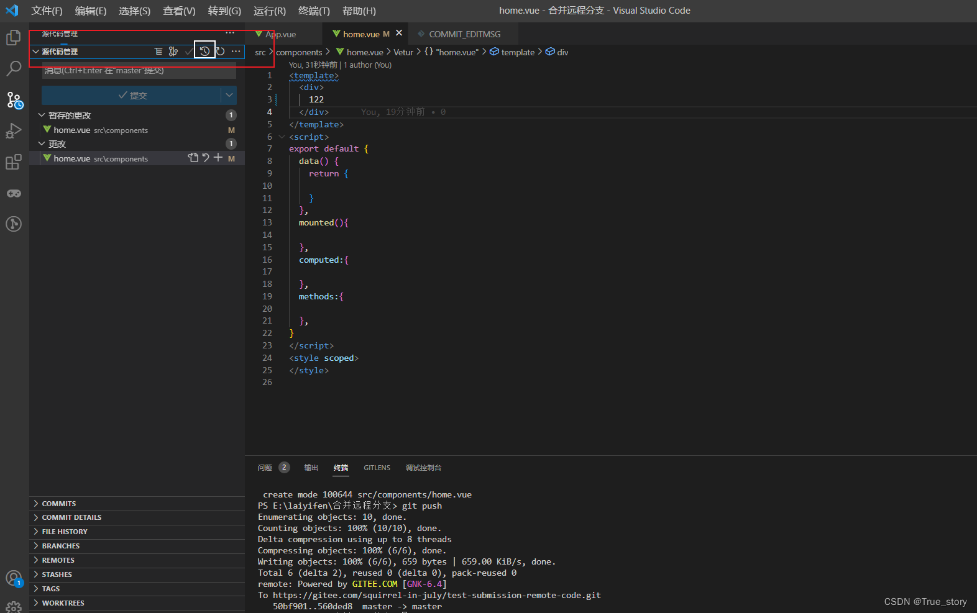
Task: Open Source Control view in activity bar
Action: [x=14, y=100]
